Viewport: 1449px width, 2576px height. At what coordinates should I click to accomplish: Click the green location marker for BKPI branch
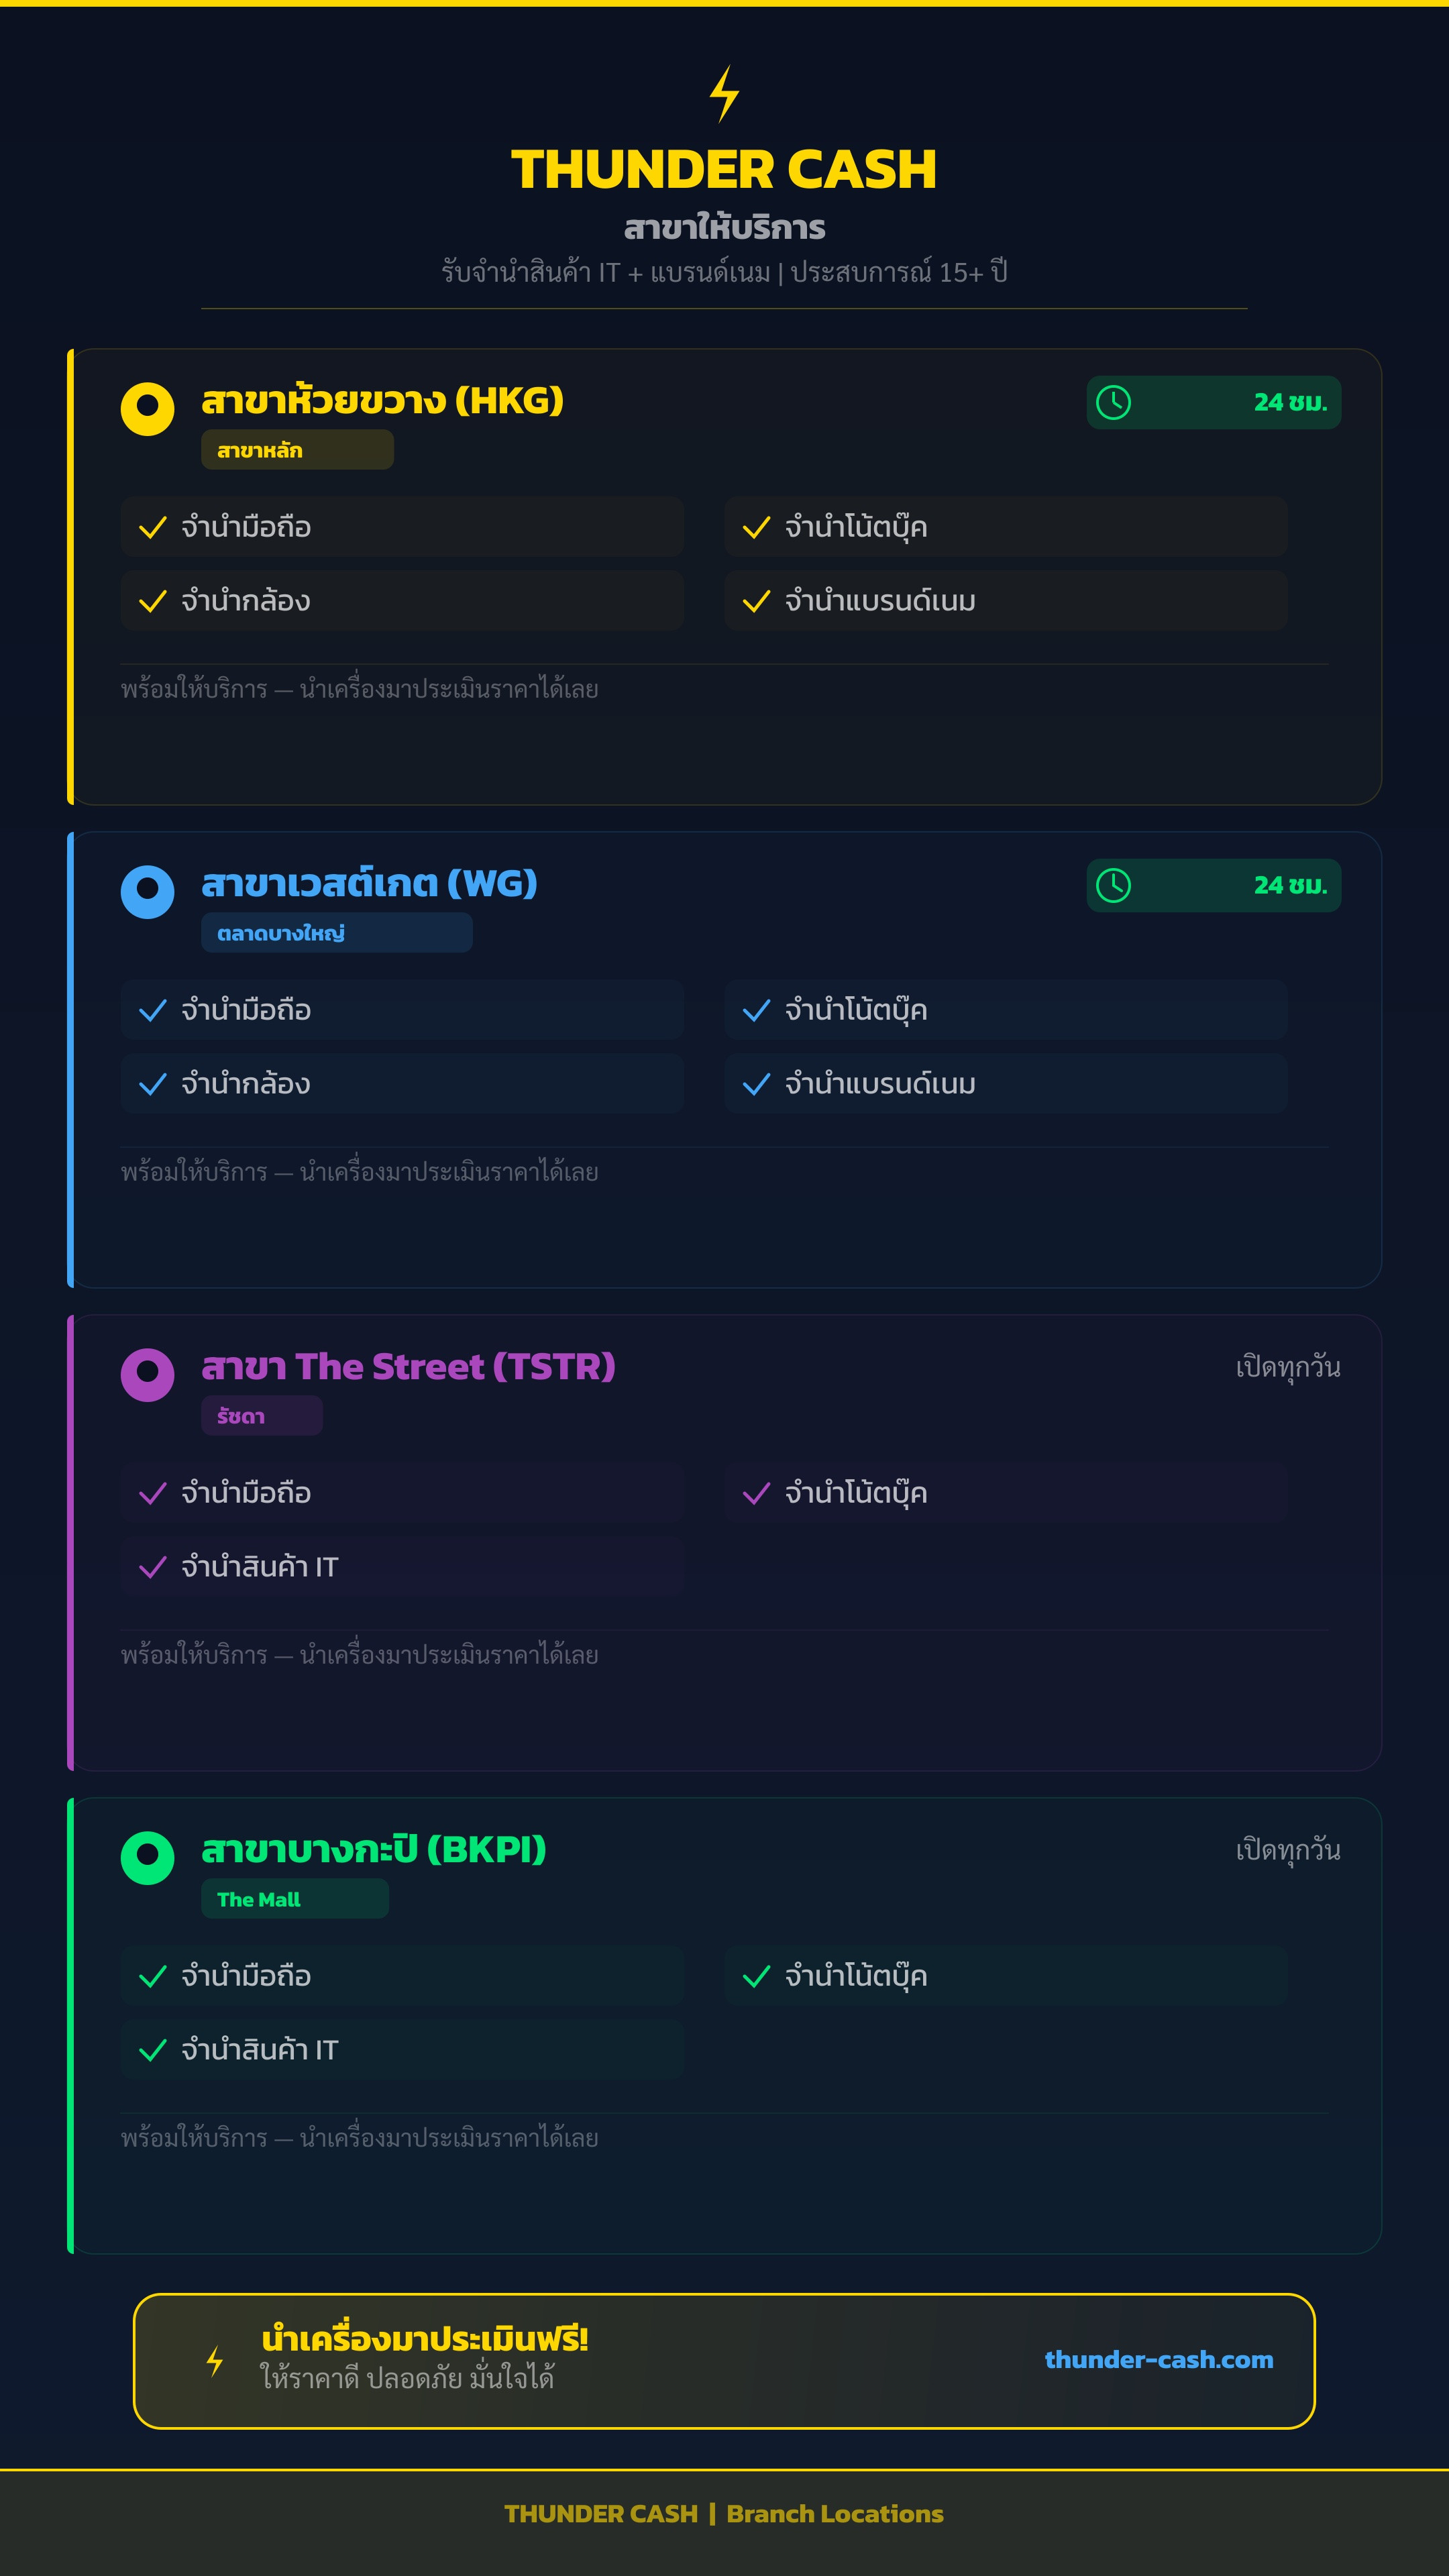(147, 1857)
